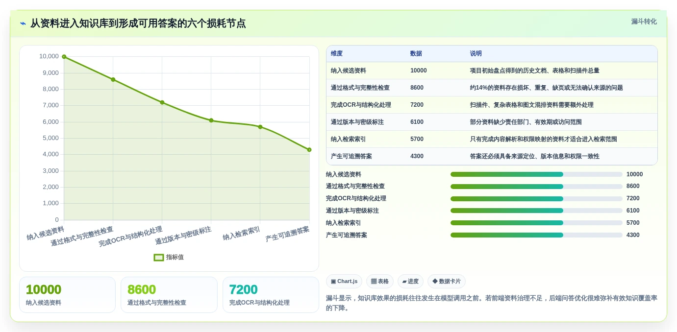This screenshot has height=332, width=677.
Task: Click table value 5700
Action: (x=417, y=139)
